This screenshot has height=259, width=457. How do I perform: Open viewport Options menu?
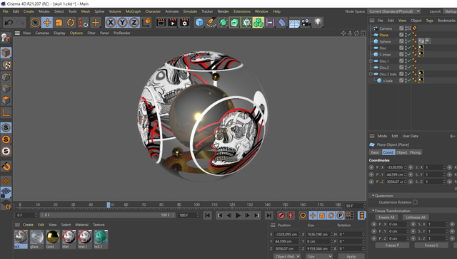coord(76,33)
